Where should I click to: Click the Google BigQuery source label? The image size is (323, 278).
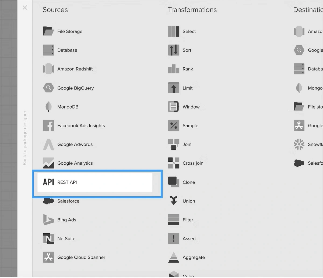(x=76, y=88)
